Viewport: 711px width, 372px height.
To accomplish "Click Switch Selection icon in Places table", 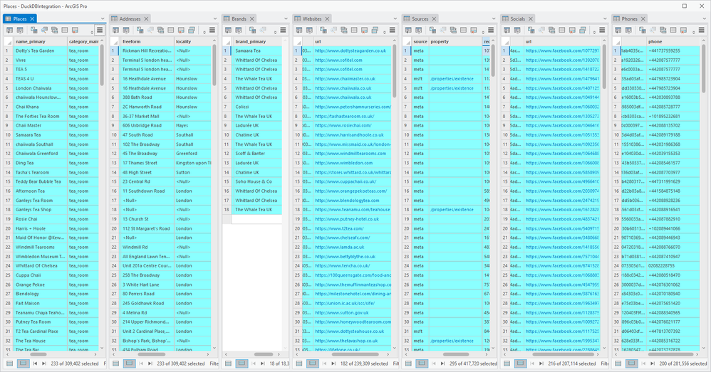I will (x=54, y=30).
